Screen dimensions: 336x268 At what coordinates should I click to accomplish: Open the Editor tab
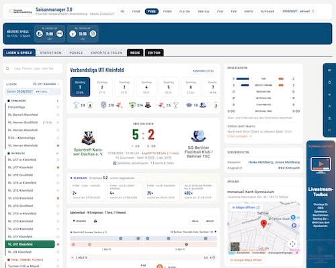pyautogui.click(x=154, y=53)
